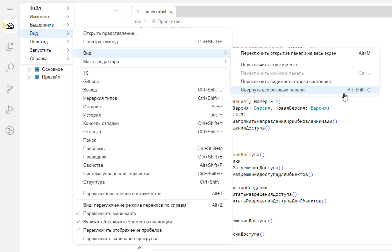The image size is (392, 252).
Task: Open the Структура view
Action: [x=152, y=182]
